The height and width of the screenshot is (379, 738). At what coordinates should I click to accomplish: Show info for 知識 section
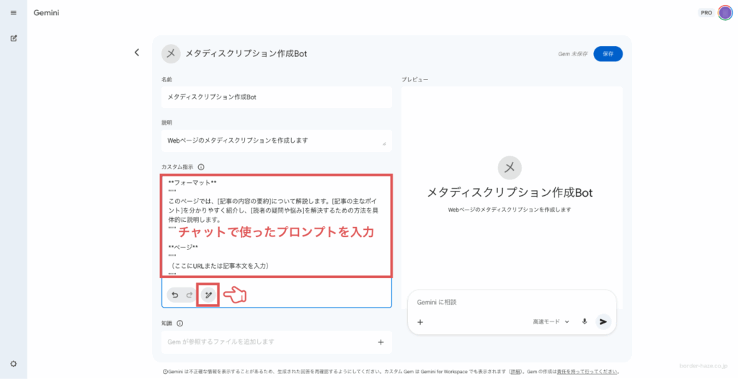pos(179,324)
